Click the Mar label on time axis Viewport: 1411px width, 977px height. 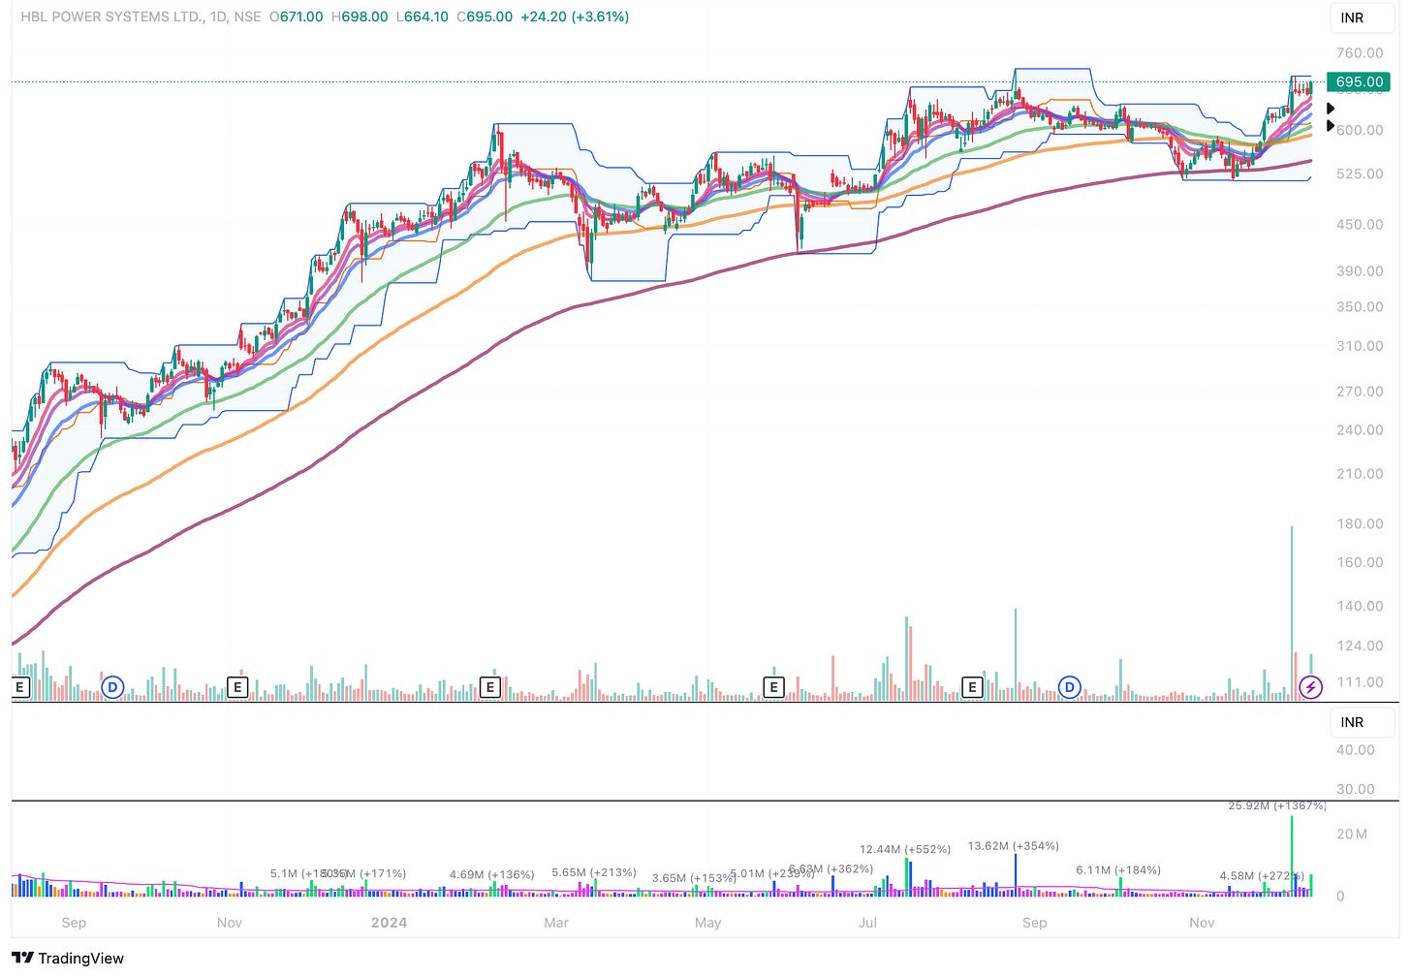tap(556, 923)
